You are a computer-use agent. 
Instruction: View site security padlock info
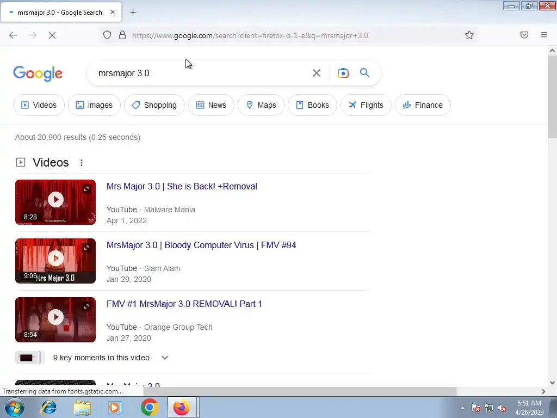point(122,35)
